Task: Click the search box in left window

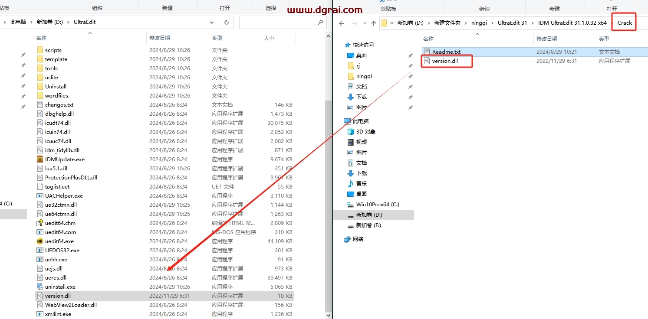Action: tap(282, 22)
